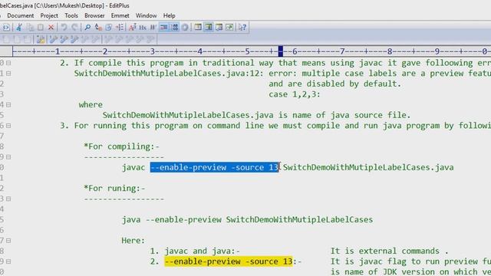491x276 pixels.
Task: Click the Cut scissors icon in the toolbar
Action: click(x=19, y=28)
